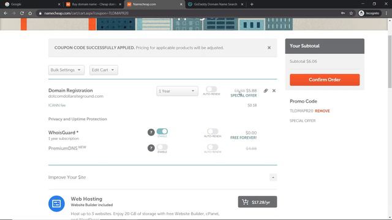Image resolution: width=392 pixels, height=220 pixels.
Task: Remove the TLDMAPR20 promo code
Action: 322,111
